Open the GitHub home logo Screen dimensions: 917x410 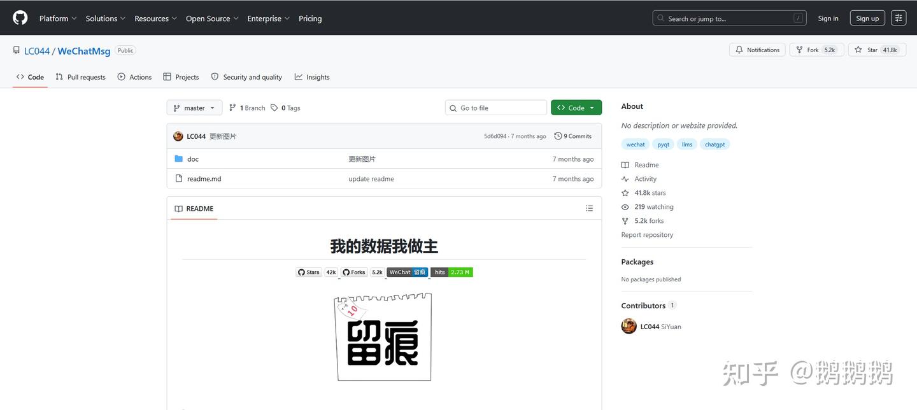pos(20,18)
